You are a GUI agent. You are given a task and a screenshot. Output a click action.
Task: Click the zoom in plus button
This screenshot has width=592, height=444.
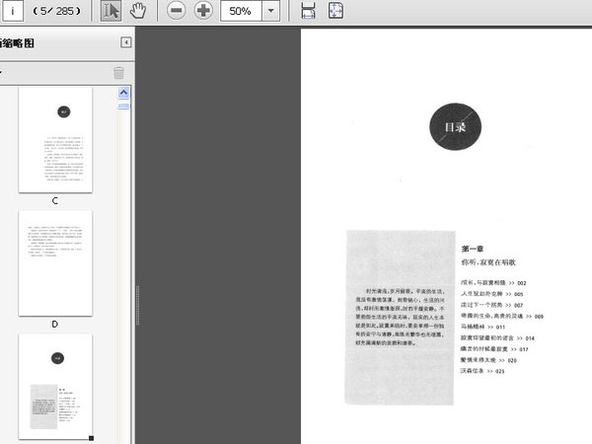click(x=203, y=11)
